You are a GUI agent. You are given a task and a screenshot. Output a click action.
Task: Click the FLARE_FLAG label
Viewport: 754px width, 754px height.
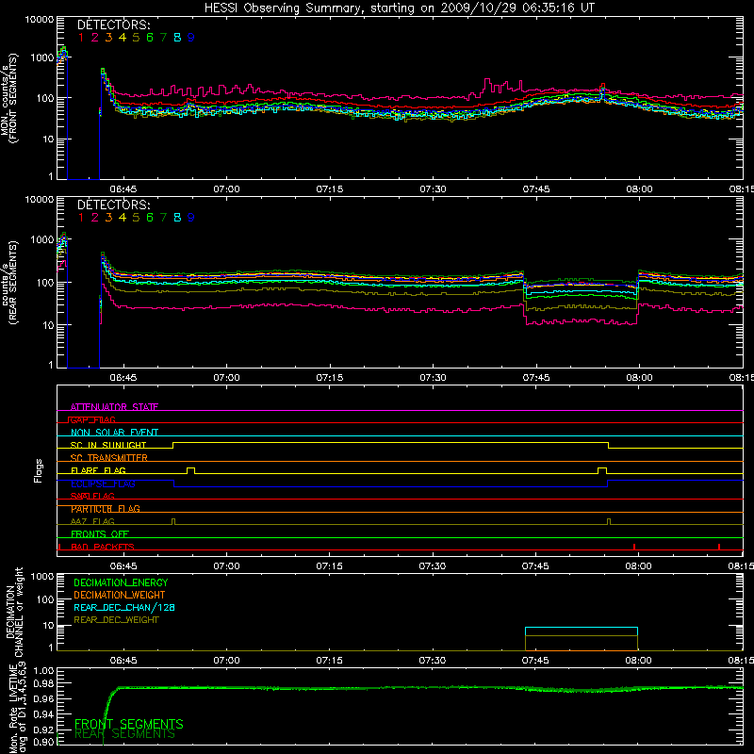tap(98, 470)
